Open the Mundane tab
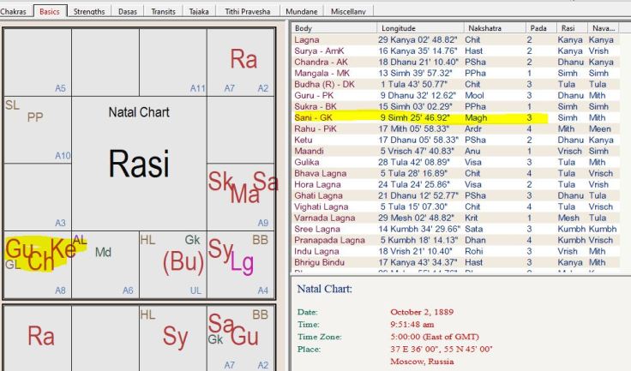Screen dimensions: 631x371 [x=301, y=12]
